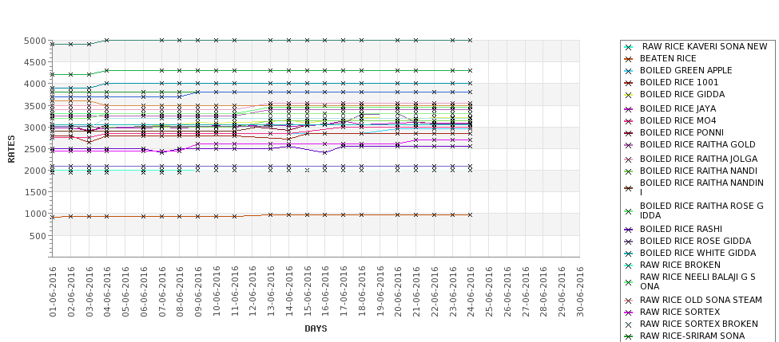Click the legend marker beside BOILED GREEN APPLE

629,71
